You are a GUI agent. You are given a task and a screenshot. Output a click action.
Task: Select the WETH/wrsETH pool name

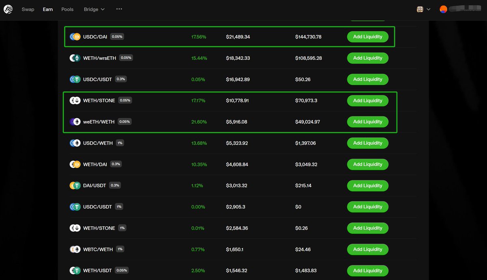tap(99, 58)
